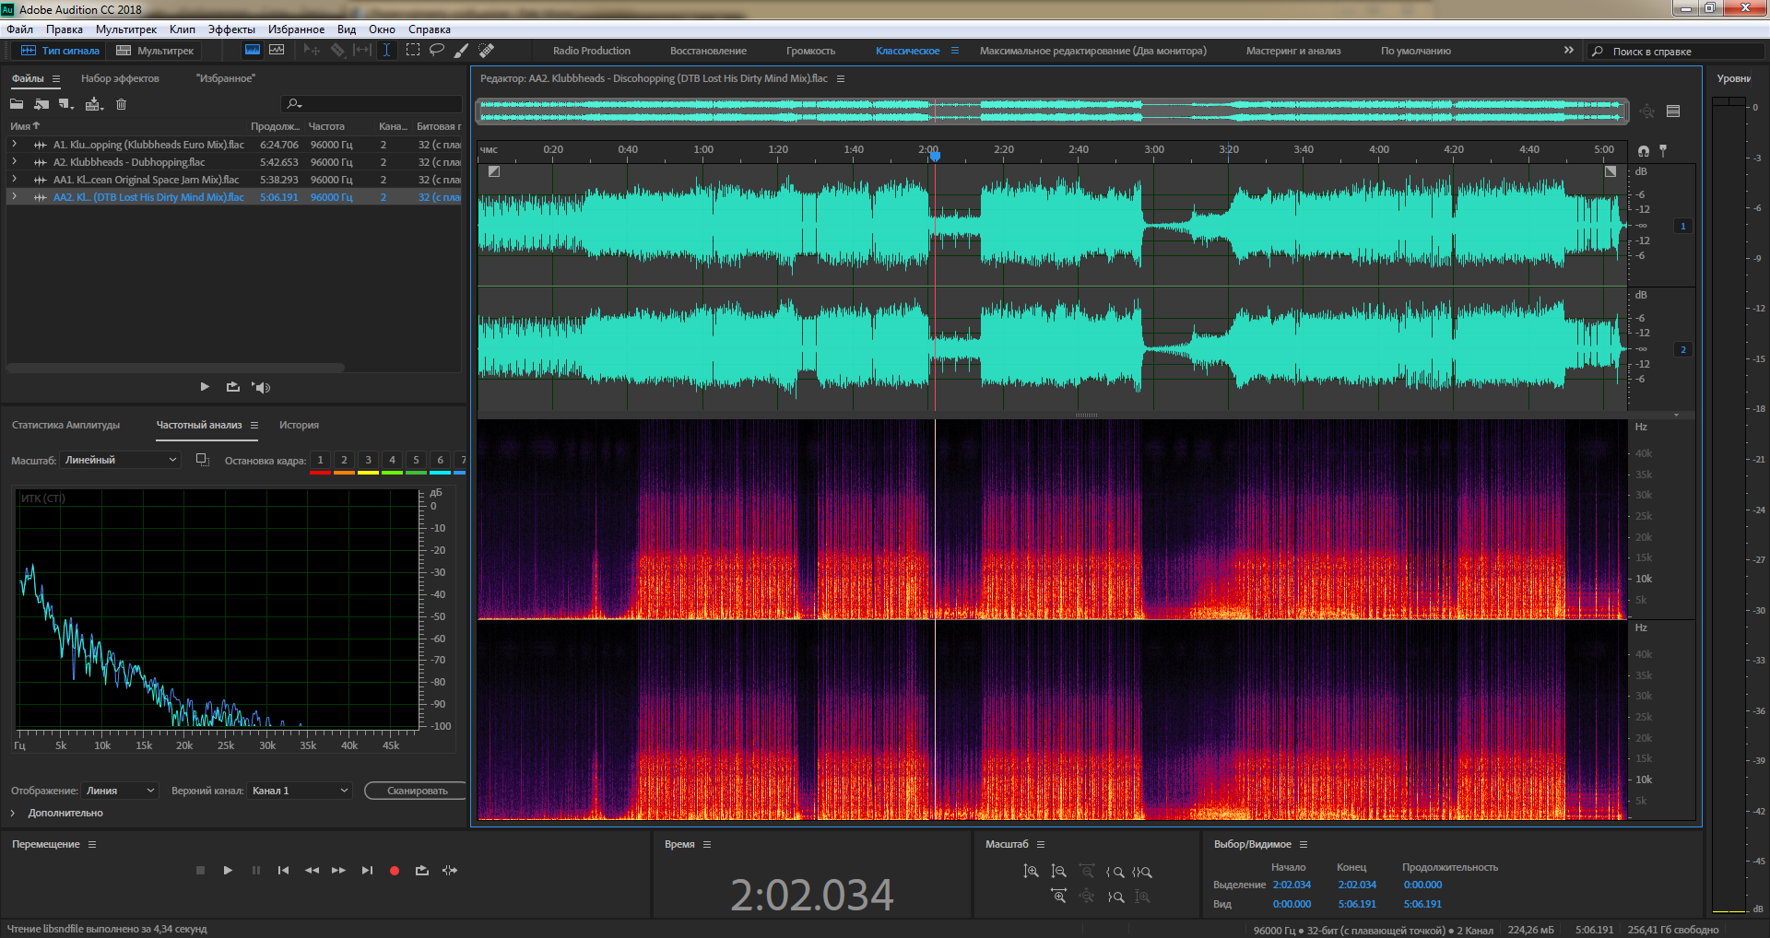Image resolution: width=1770 pixels, height=938 pixels.
Task: Toggle Loop Playback in the transport controls
Action: tap(422, 870)
